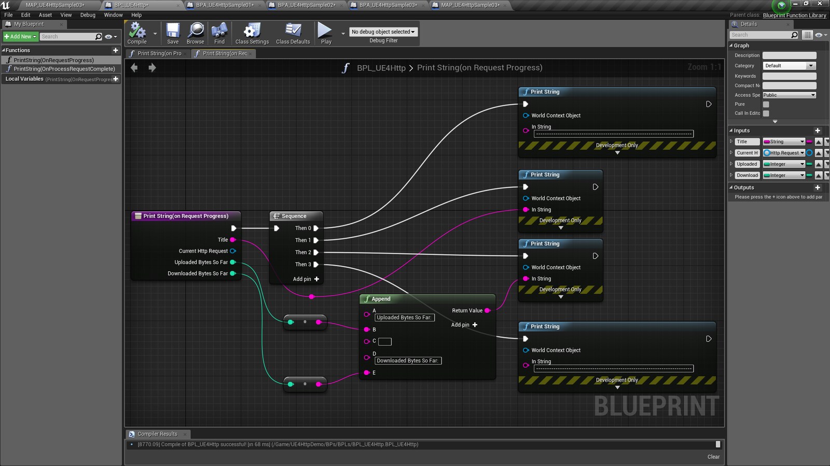The width and height of the screenshot is (830, 466).
Task: Click the Title output pin on entry node
Action: (x=233, y=240)
